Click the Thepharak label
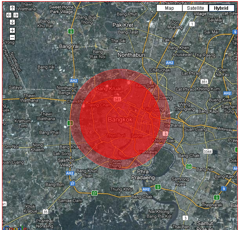Screen dimensions: 241x230 coord(212,205)
